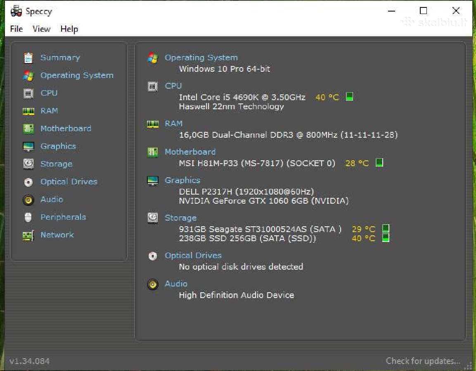Select Network in the sidebar

click(57, 235)
